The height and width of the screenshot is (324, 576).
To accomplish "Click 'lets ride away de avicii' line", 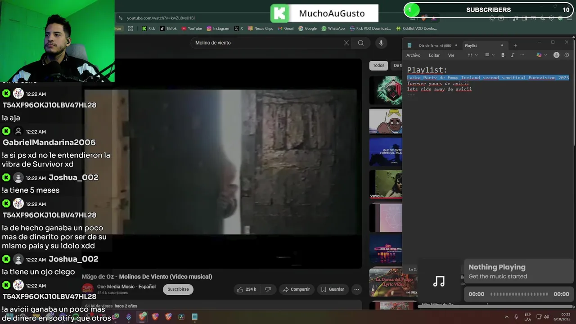I will (x=439, y=89).
